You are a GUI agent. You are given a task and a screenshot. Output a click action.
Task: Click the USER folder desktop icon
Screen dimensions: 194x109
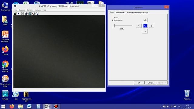pyautogui.click(x=5, y=21)
